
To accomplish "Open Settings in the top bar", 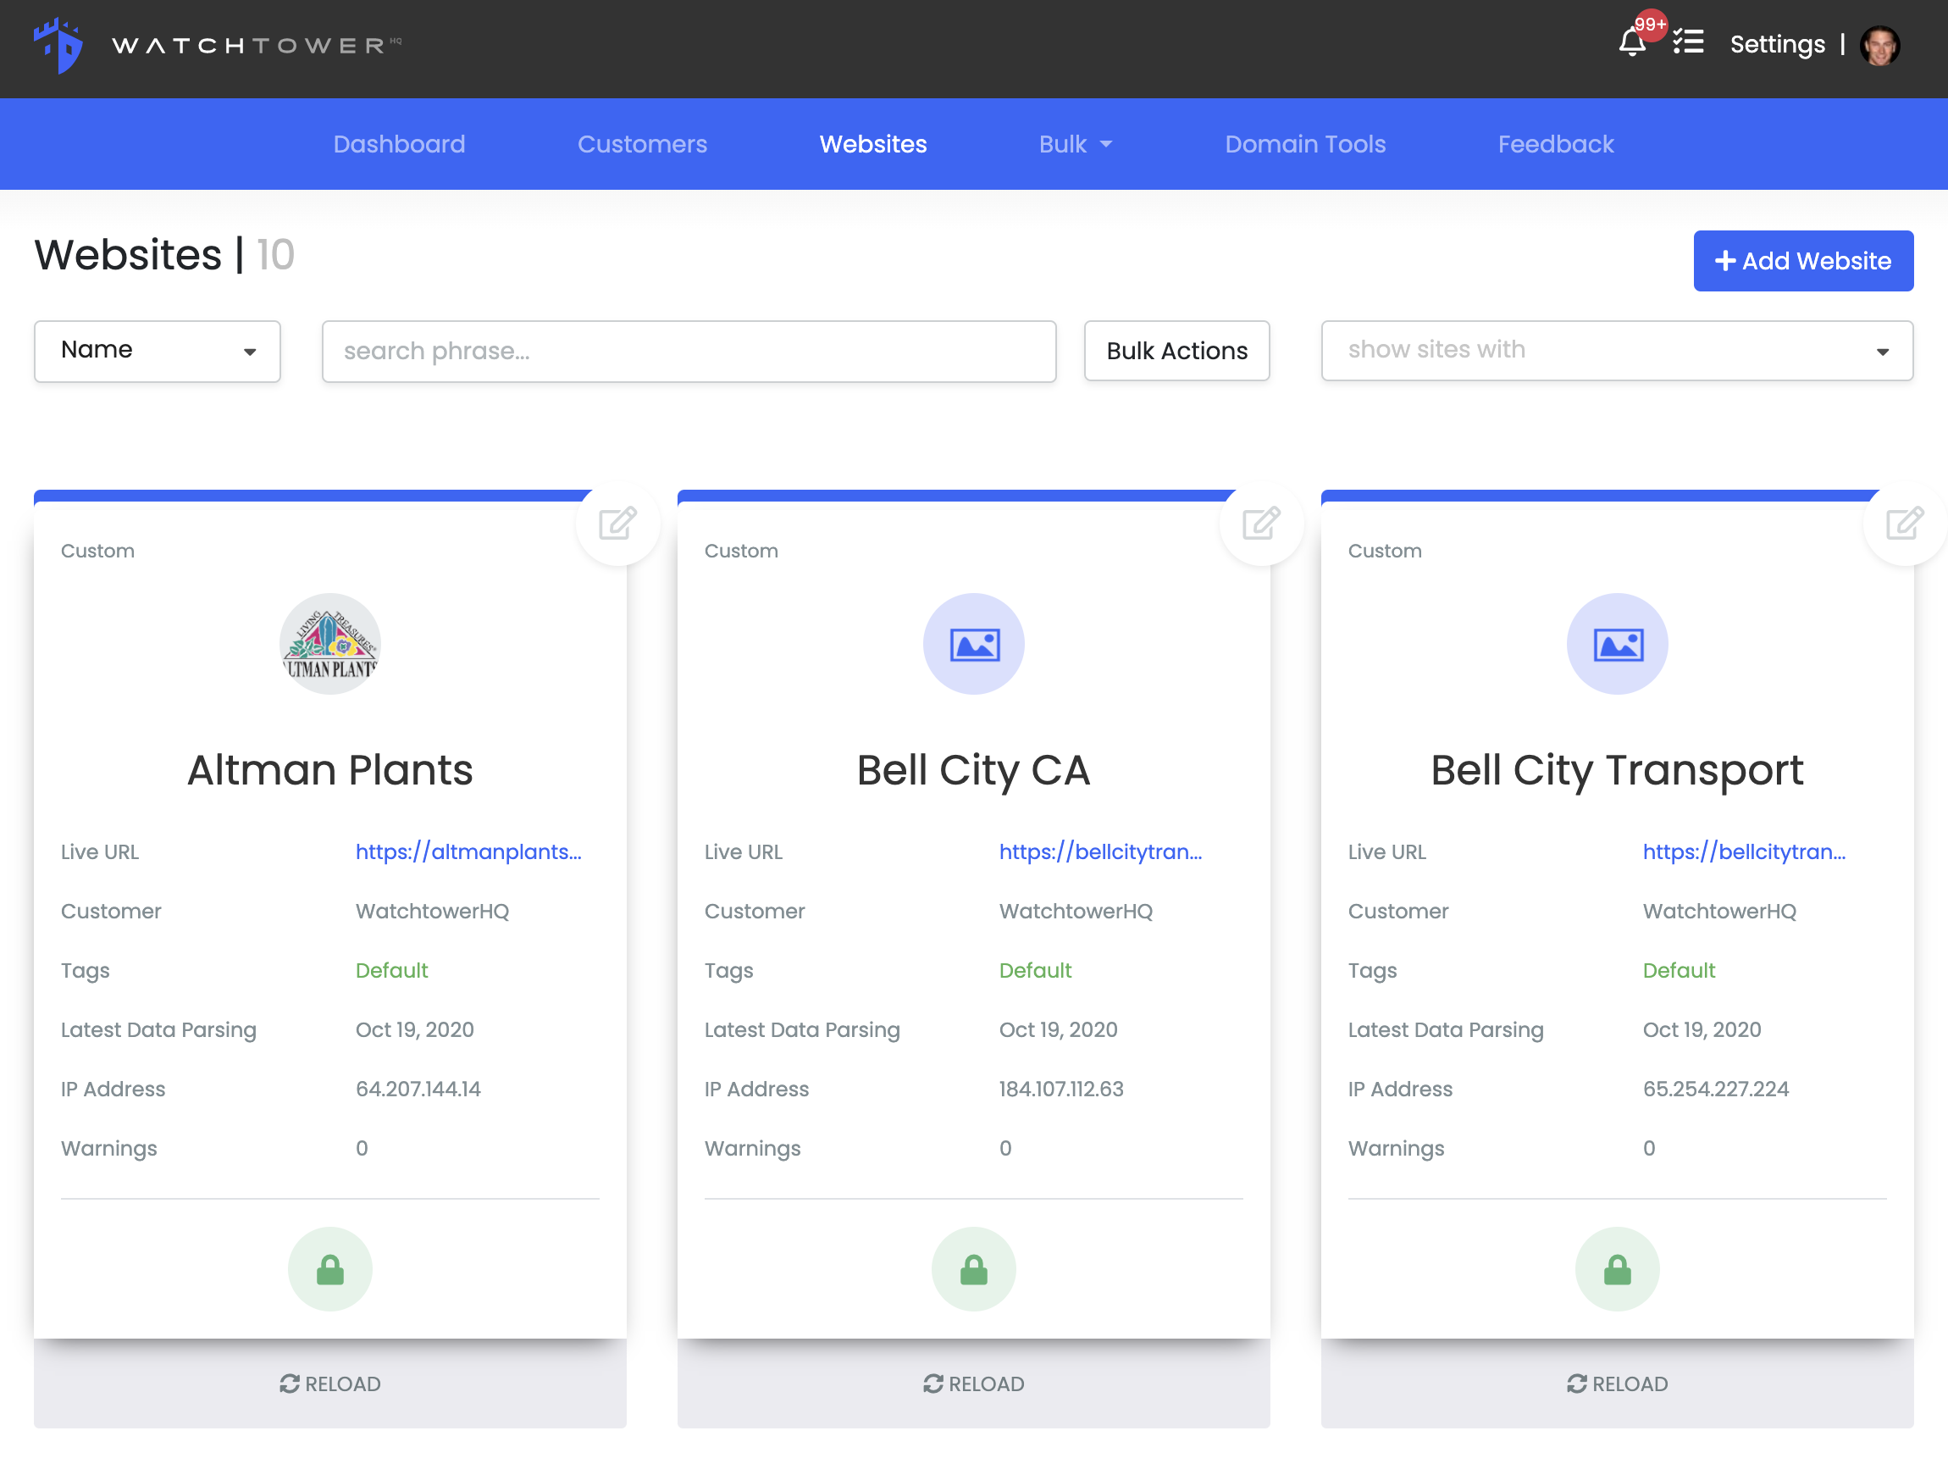I will (1777, 45).
